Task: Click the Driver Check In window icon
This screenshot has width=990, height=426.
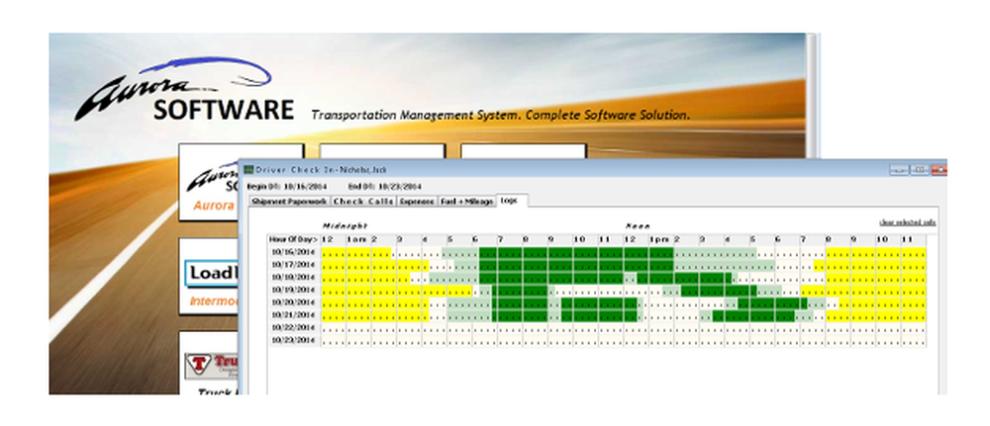Action: (x=248, y=170)
